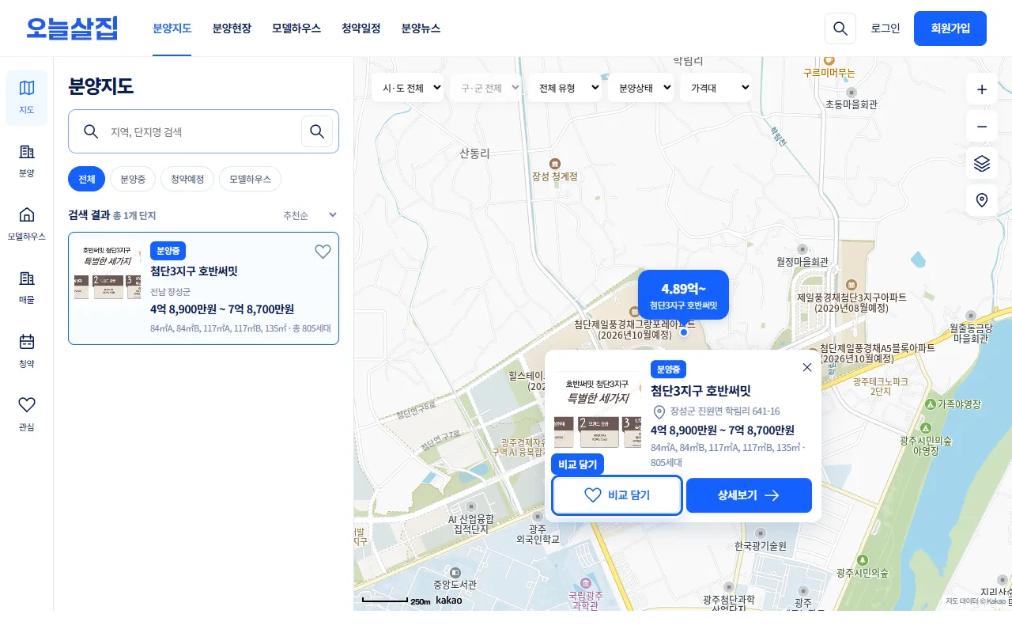Open the 추천순 sort dropdown
This screenshot has height=633, width=1012.
311,215
